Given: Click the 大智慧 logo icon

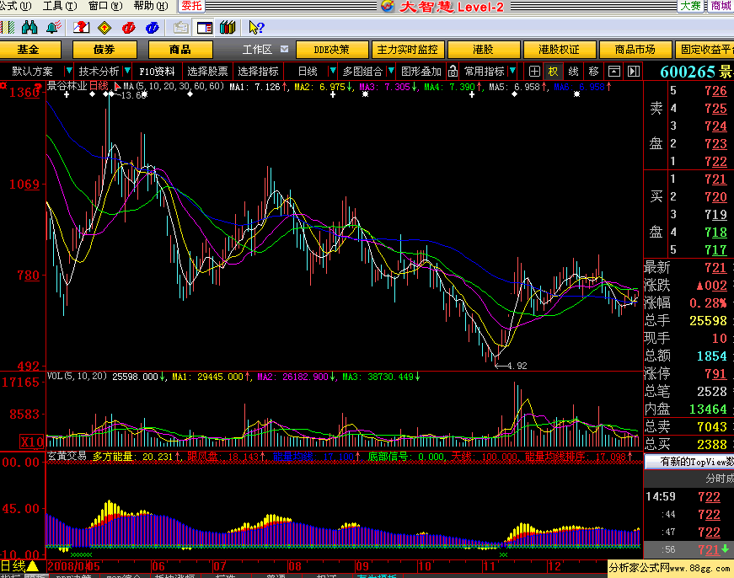Looking at the screenshot, I should pyautogui.click(x=388, y=6).
